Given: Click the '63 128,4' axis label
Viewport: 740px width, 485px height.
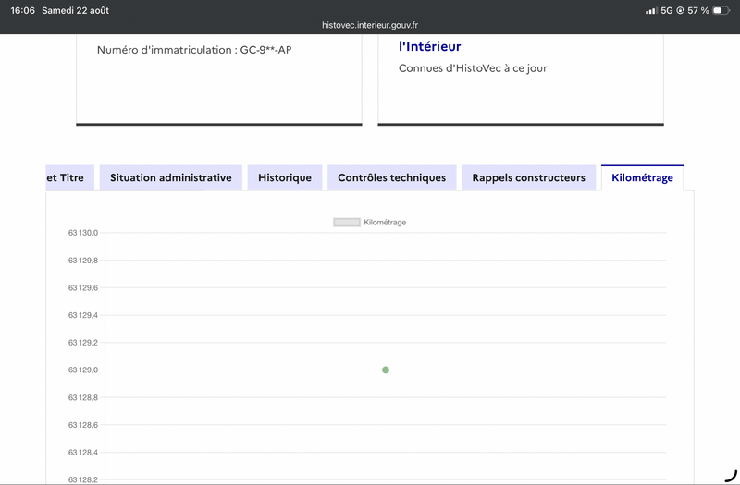Looking at the screenshot, I should [83, 453].
